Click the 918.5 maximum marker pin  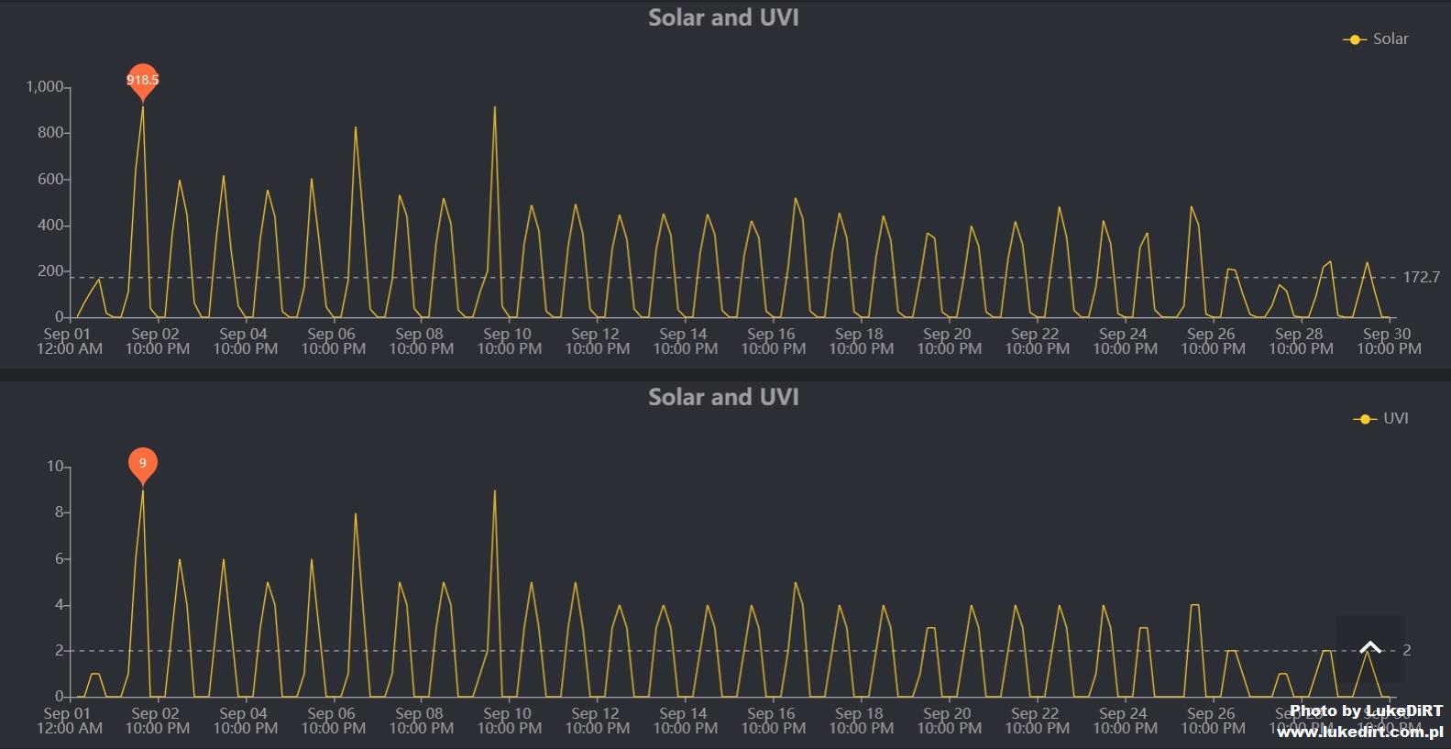tap(142, 81)
